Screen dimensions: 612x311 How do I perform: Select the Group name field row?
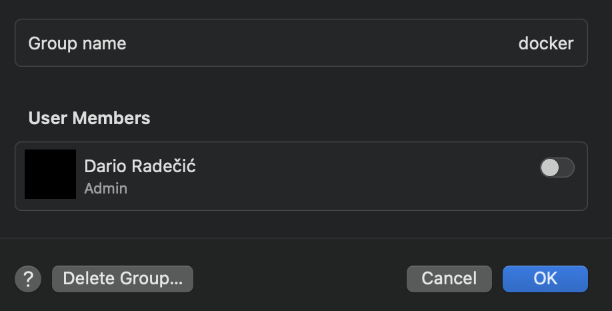coord(301,43)
